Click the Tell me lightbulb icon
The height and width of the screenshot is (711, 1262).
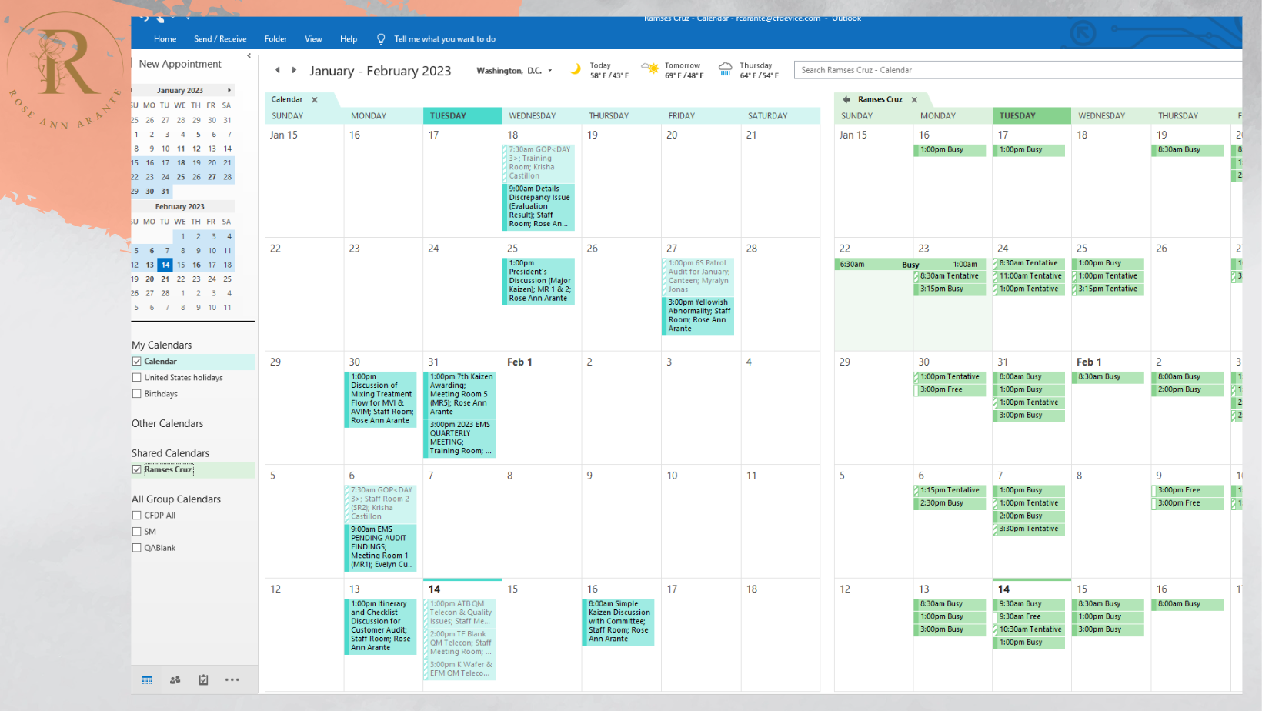tap(381, 39)
